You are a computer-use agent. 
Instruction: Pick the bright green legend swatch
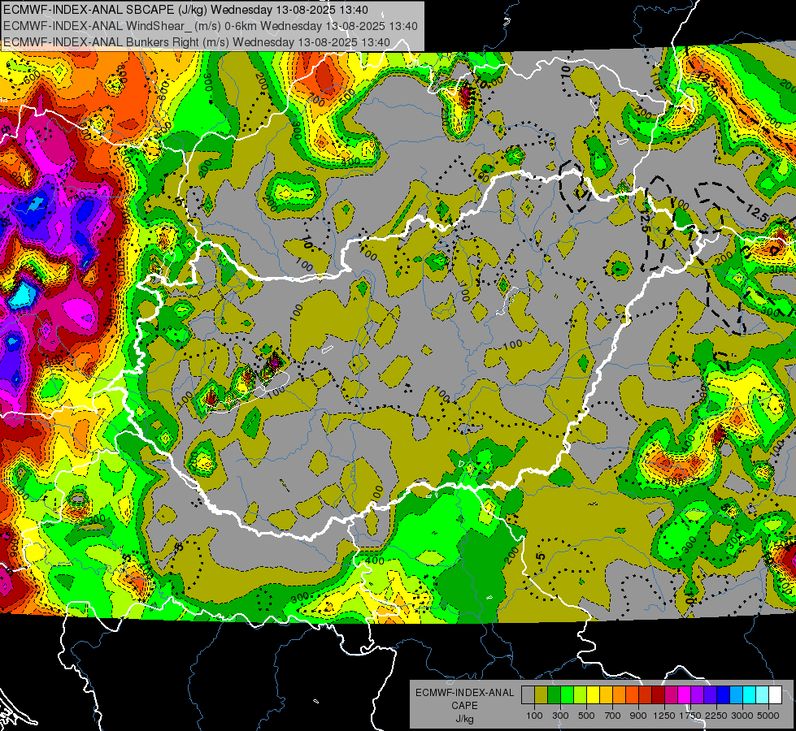(567, 694)
